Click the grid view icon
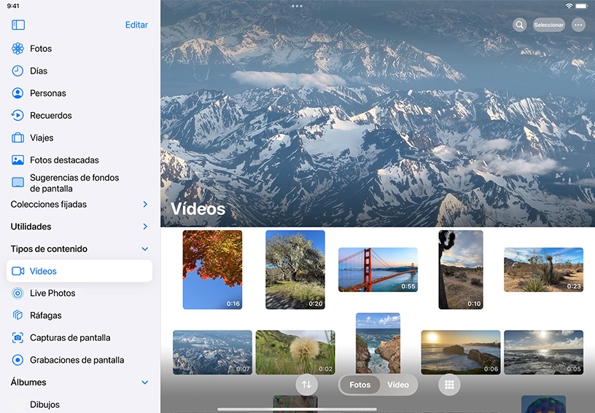This screenshot has width=595, height=413. (x=449, y=385)
